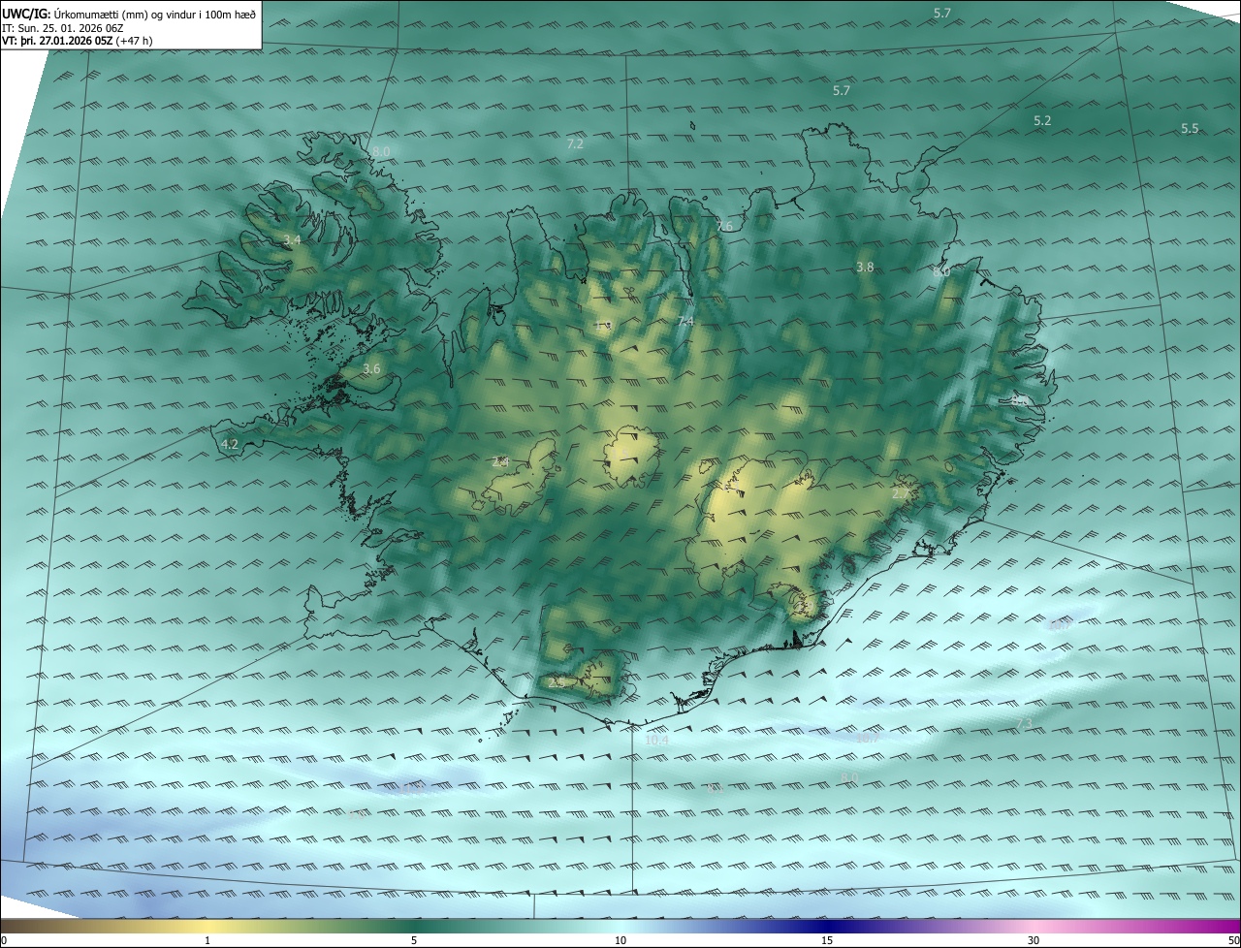The width and height of the screenshot is (1241, 948).
Task: Click the 1 tick label on the scale
Action: tap(207, 940)
